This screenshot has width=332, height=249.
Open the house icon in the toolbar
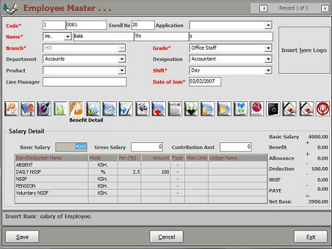(x=28, y=109)
